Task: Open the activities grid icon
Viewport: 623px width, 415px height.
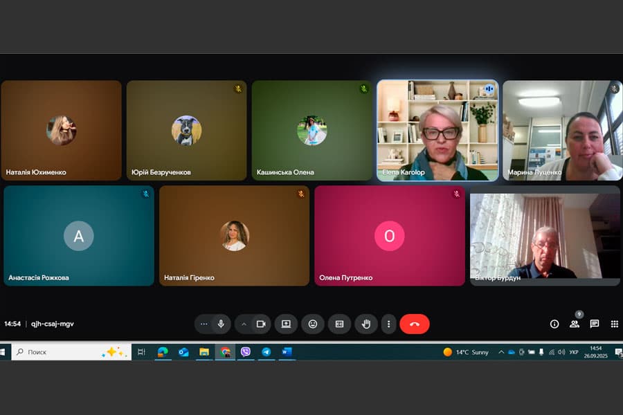Action: [x=614, y=324]
